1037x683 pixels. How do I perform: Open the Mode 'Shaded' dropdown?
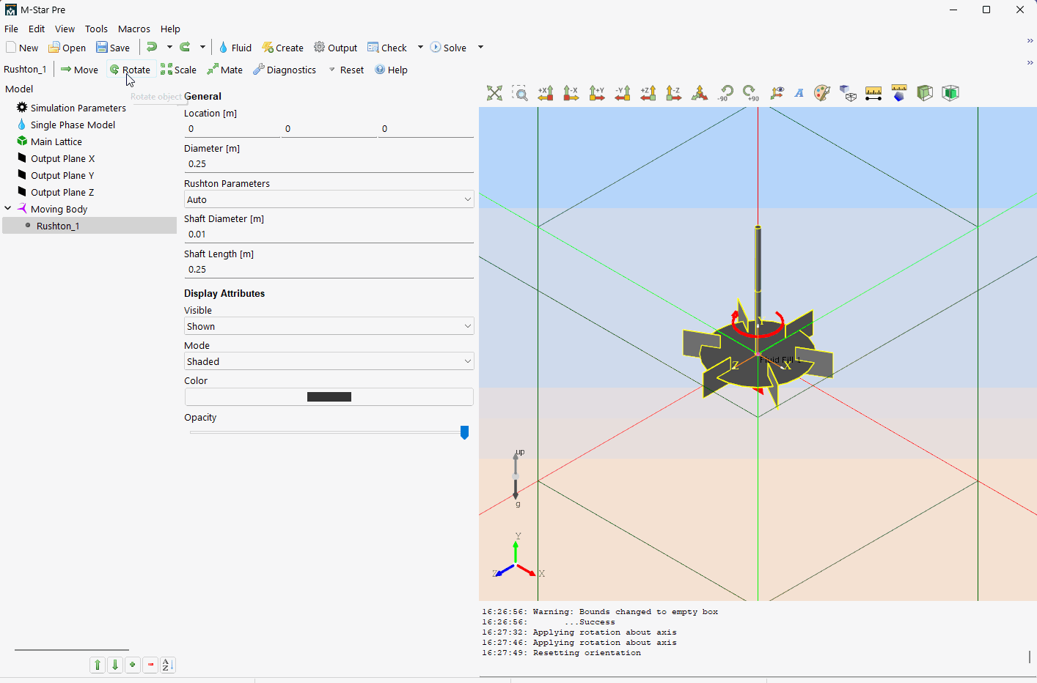tap(329, 361)
